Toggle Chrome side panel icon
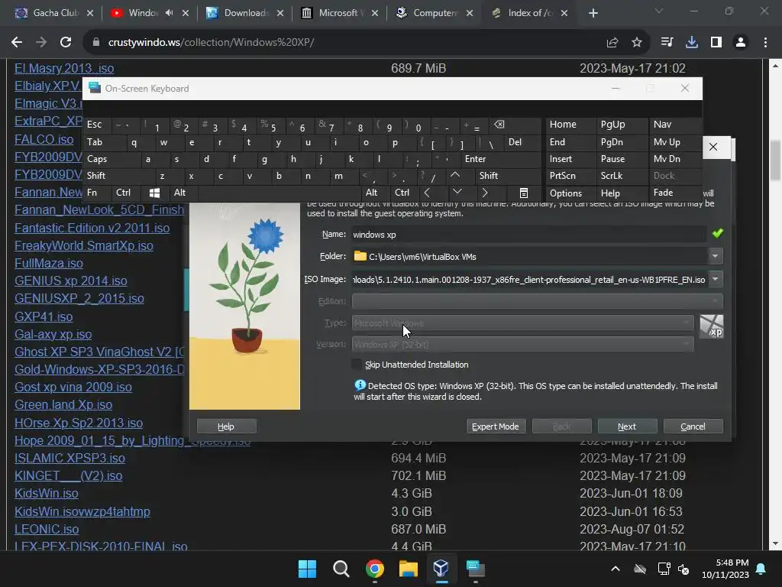 716,43
